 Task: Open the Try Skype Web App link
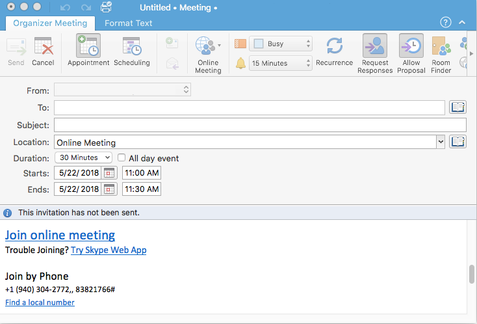click(109, 250)
